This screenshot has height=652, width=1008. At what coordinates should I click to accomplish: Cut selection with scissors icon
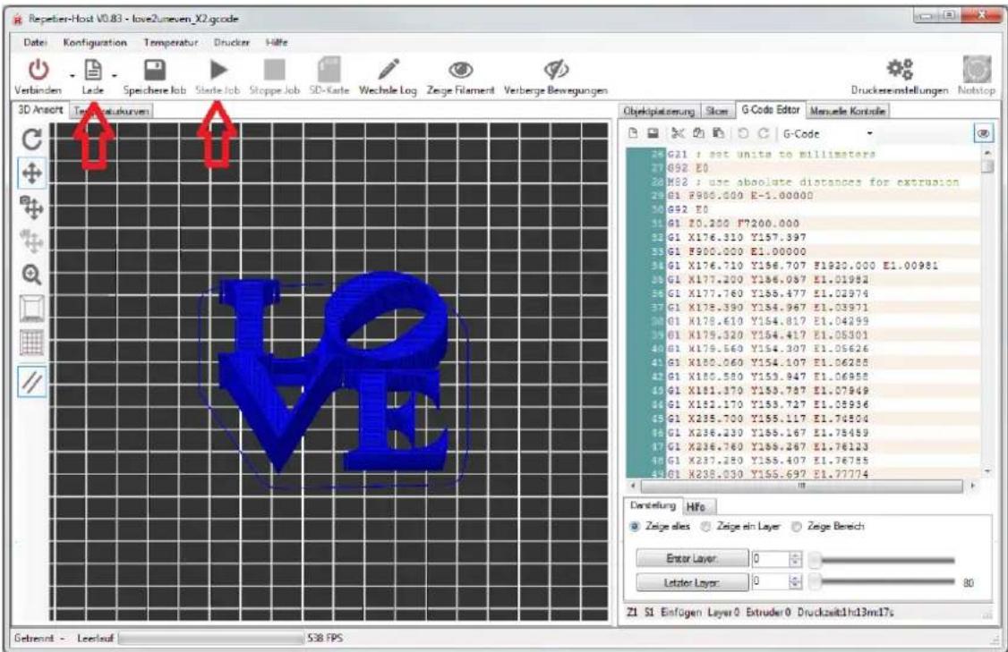click(x=679, y=133)
